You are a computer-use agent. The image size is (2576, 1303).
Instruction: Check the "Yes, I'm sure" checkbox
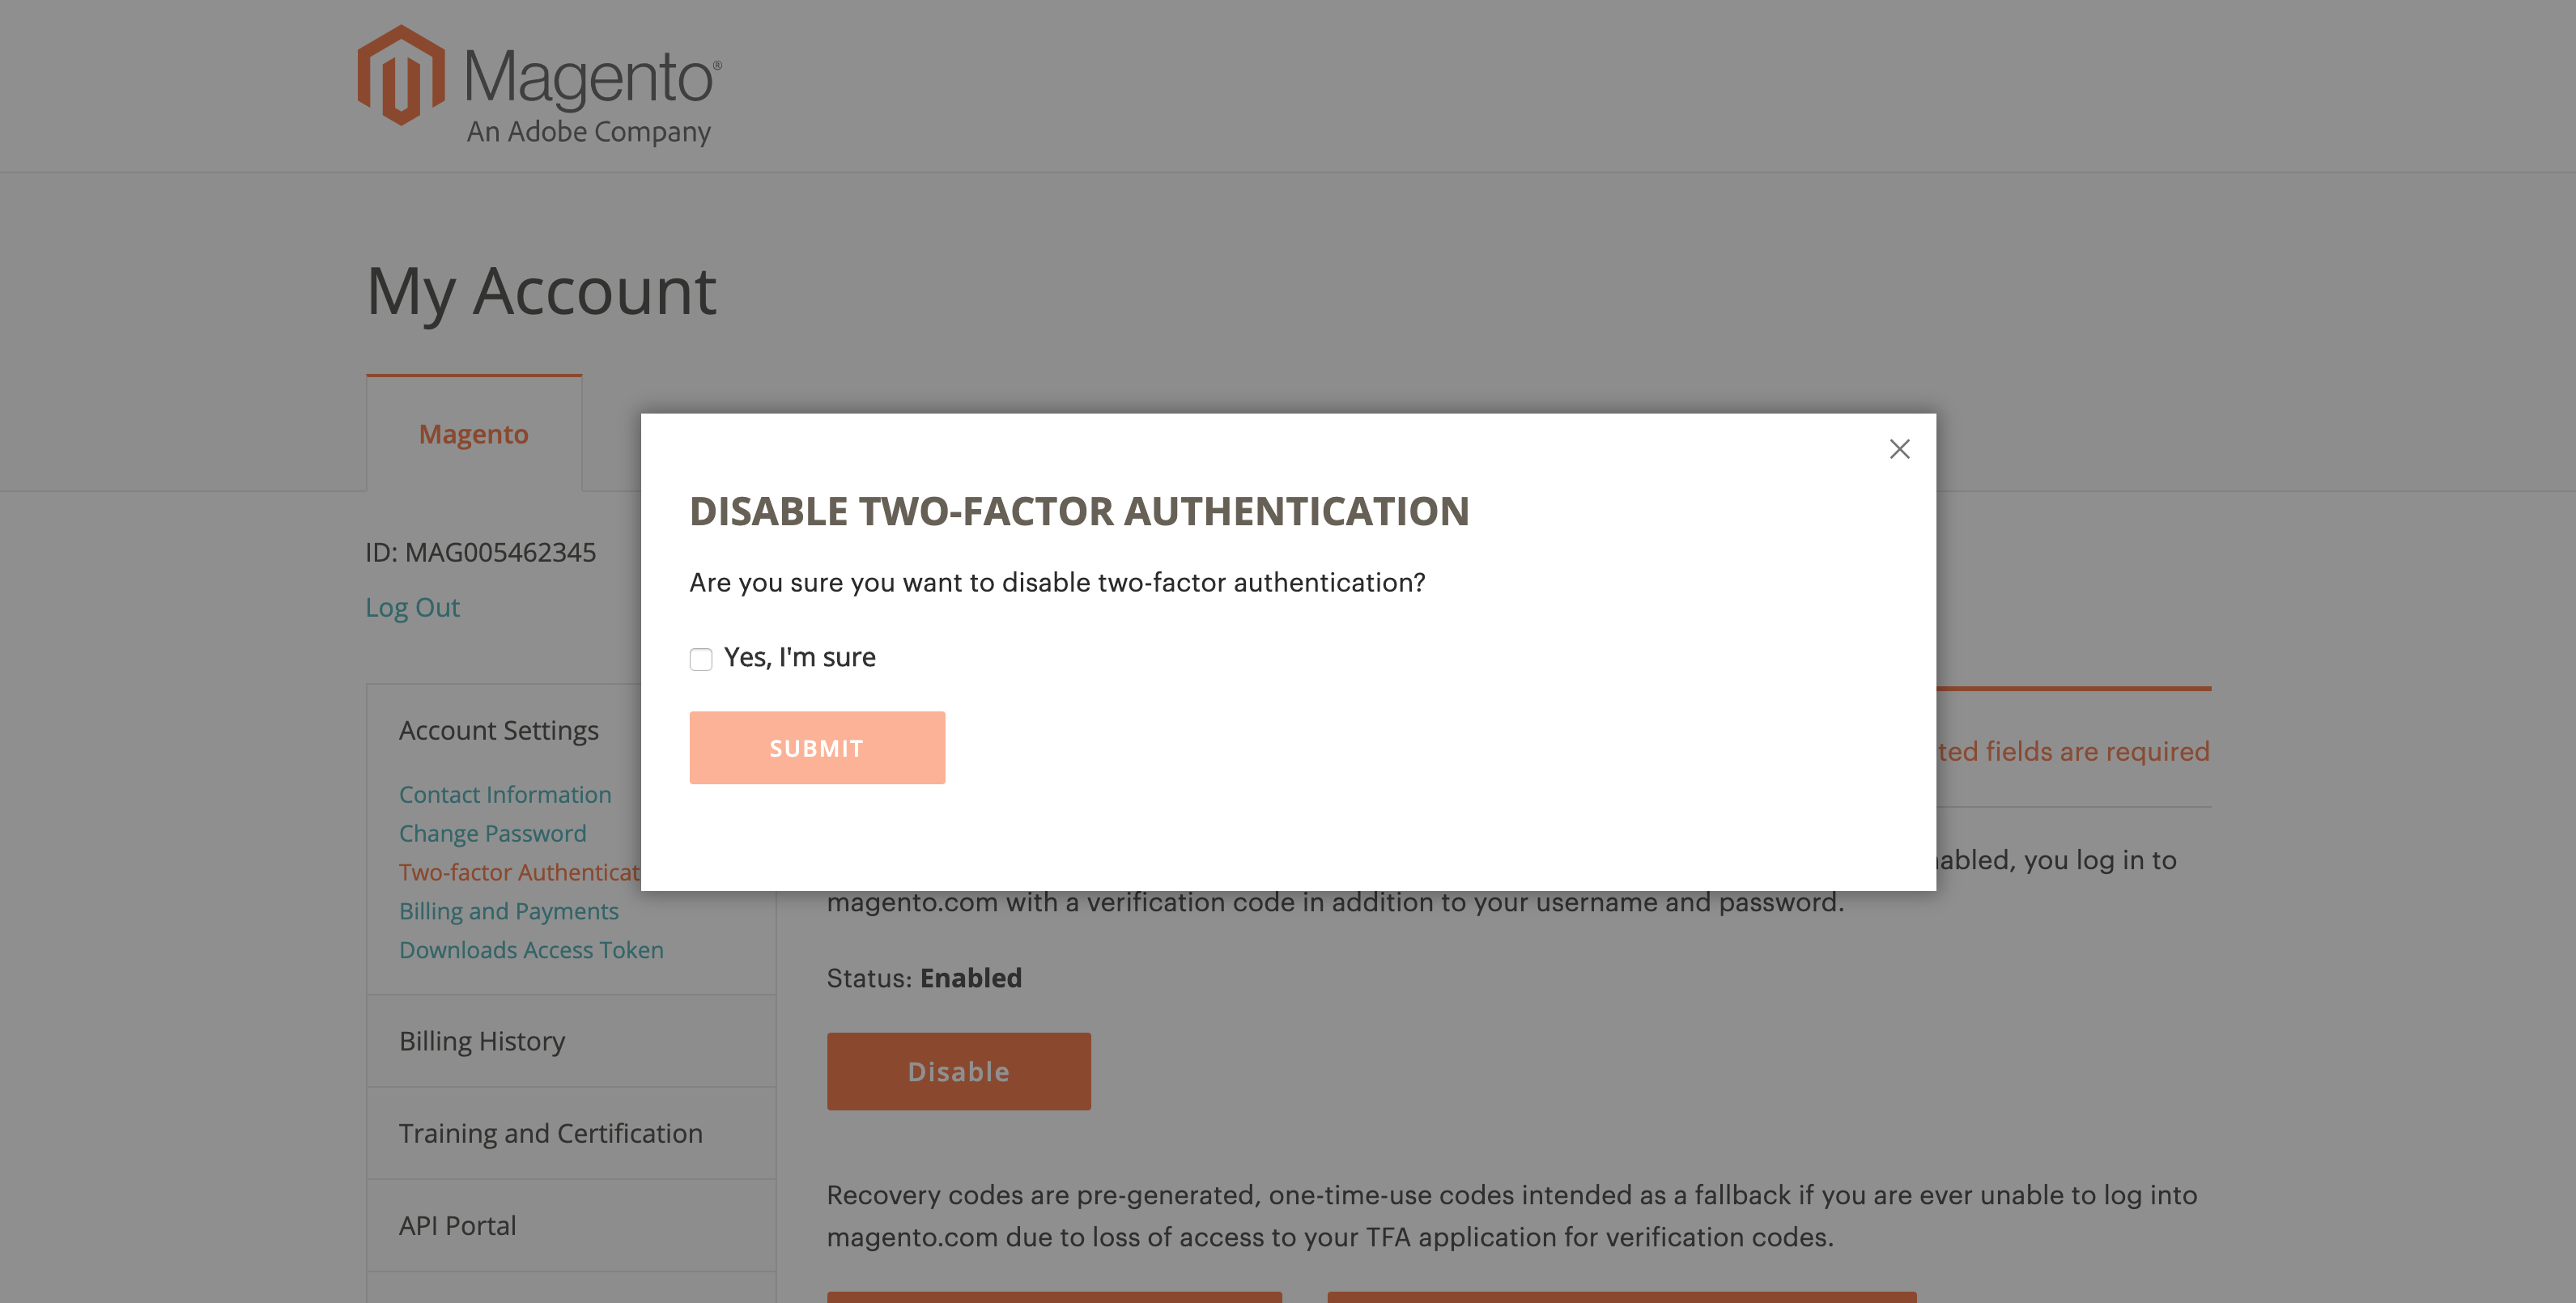click(x=701, y=659)
